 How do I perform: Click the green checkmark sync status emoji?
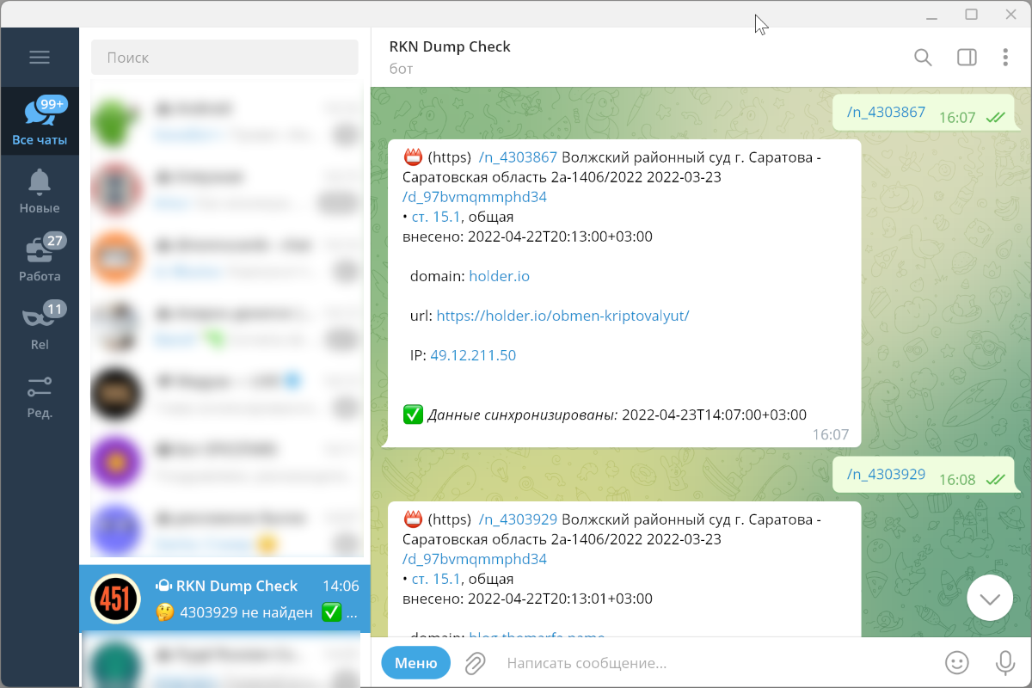tap(413, 415)
